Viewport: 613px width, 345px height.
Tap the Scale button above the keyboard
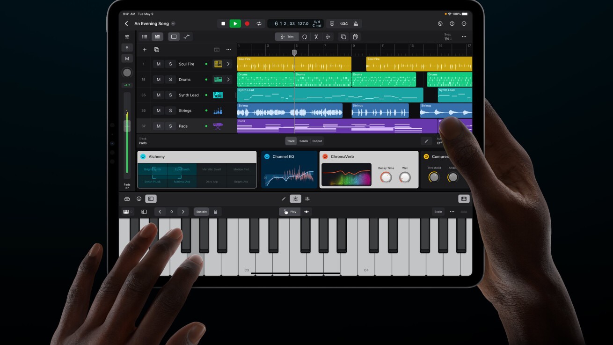point(438,212)
